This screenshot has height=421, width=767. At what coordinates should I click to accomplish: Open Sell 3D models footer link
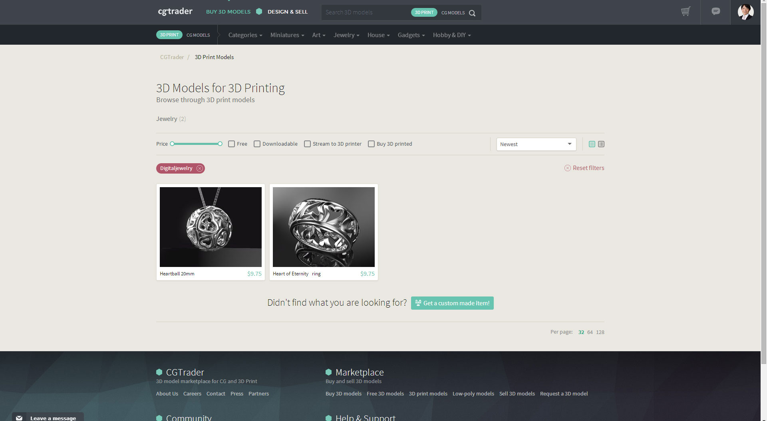click(x=517, y=393)
